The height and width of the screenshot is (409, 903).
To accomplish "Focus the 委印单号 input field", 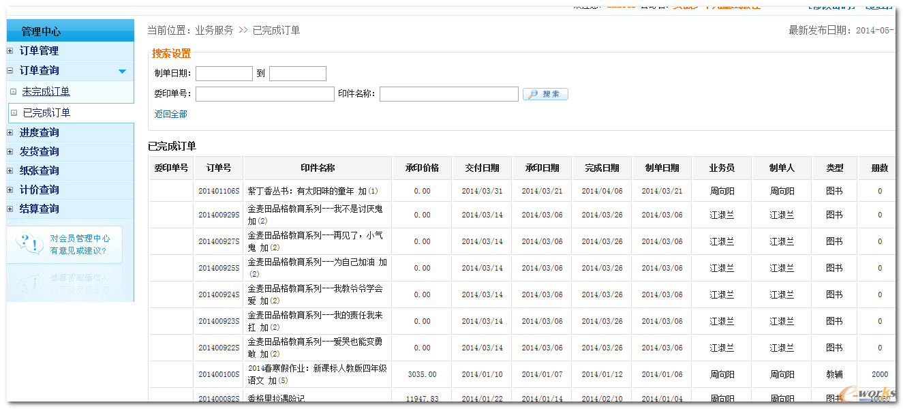I will click(265, 94).
